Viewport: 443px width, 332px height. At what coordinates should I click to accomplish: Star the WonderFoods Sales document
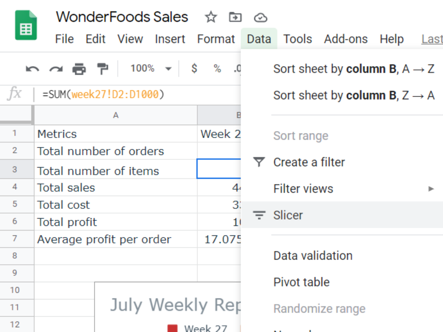211,17
